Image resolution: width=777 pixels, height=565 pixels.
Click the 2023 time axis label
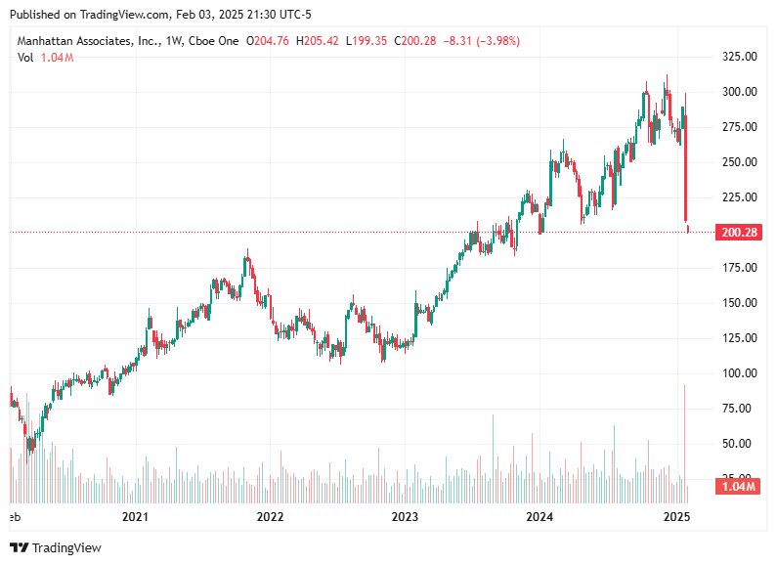point(405,517)
